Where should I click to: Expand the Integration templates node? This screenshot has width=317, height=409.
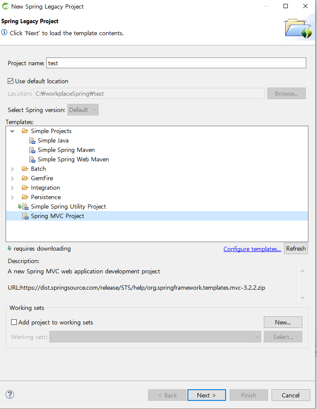tap(12, 188)
